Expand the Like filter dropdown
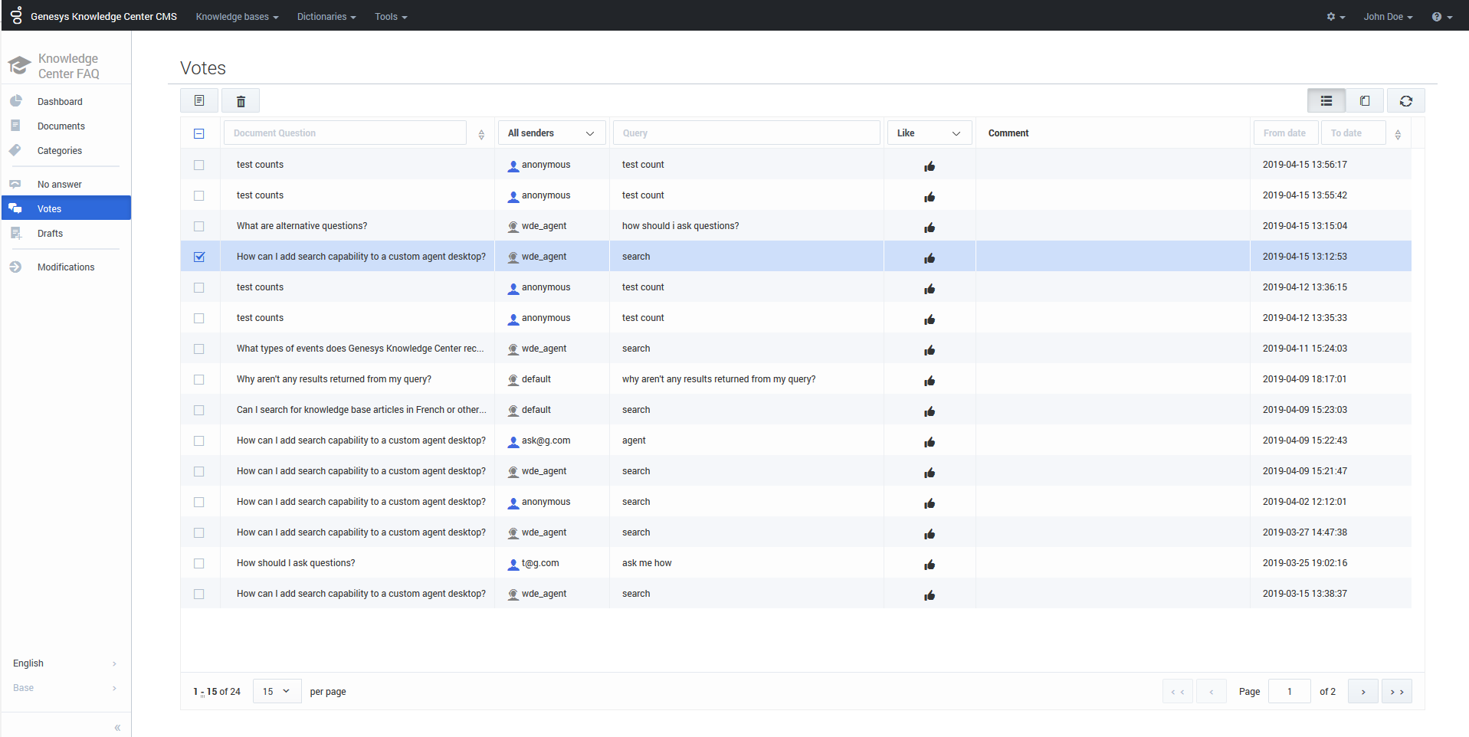Viewport: 1469px width, 737px height. tap(929, 133)
